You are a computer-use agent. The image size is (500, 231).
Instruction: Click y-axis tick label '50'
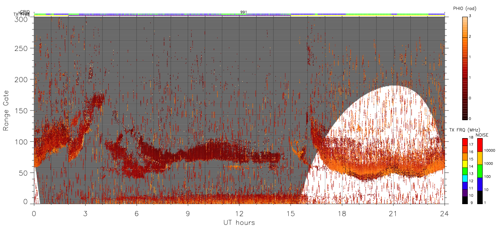pyautogui.click(x=23, y=173)
